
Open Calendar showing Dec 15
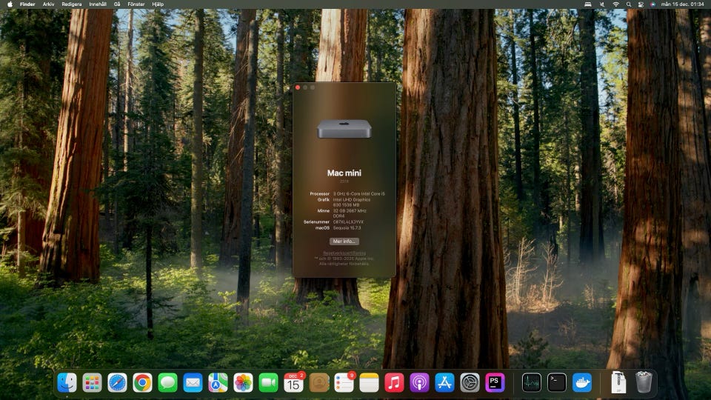pyautogui.click(x=294, y=382)
